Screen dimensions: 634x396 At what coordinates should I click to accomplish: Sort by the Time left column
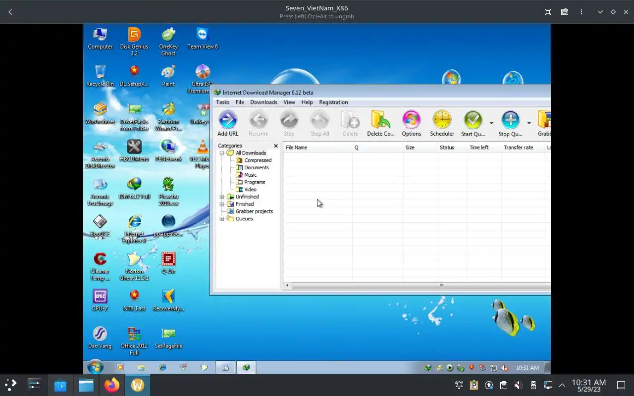[x=484, y=148]
